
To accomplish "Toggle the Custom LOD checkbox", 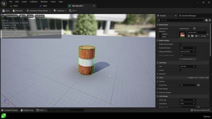I will (180, 70).
